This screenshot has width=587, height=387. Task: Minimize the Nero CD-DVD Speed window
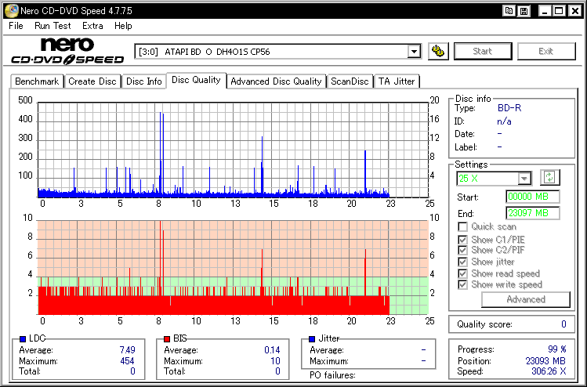coord(545,11)
